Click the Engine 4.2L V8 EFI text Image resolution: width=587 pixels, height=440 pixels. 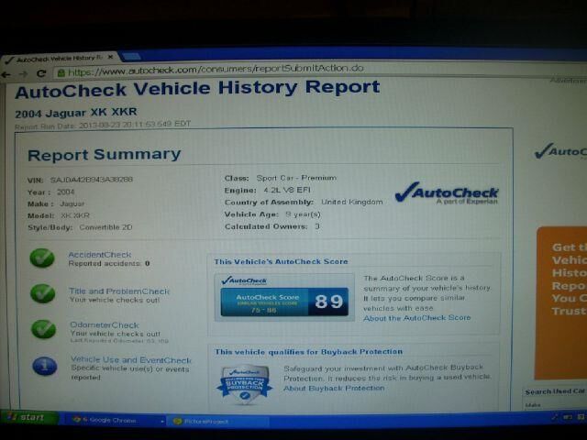click(267, 190)
